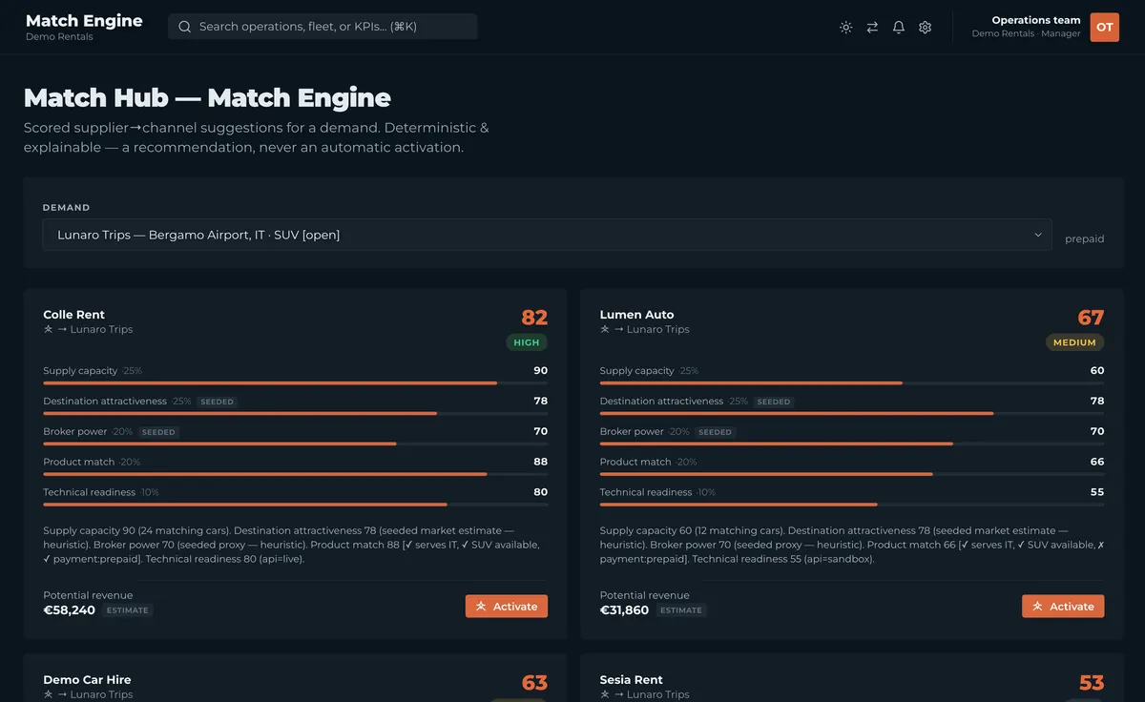
Task: Click the Lumen Auto supplier name
Action: [x=636, y=314]
